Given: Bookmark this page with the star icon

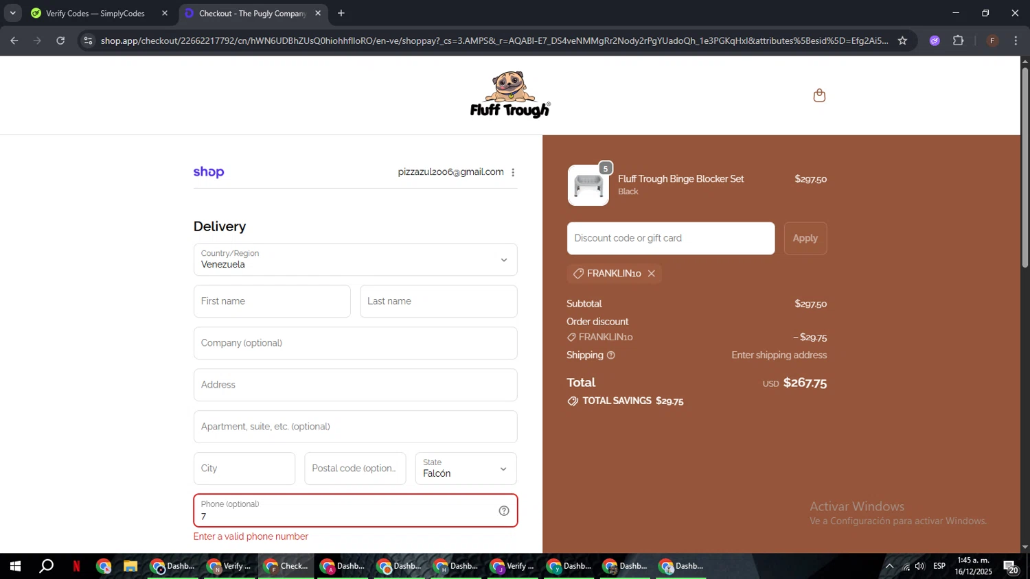Looking at the screenshot, I should (902, 40).
